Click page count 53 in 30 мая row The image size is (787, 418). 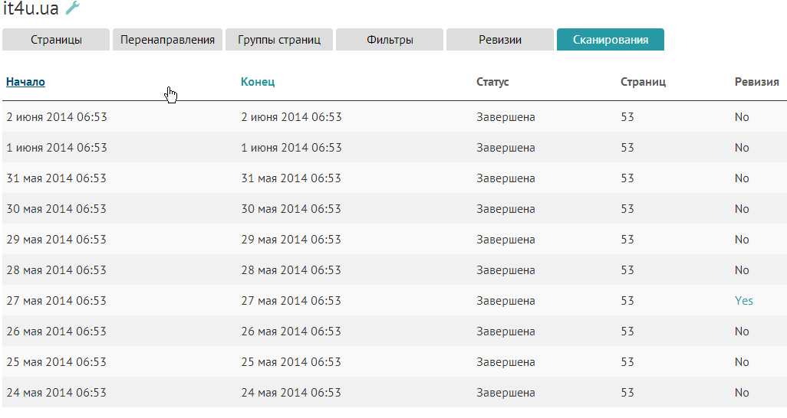pyautogui.click(x=627, y=209)
